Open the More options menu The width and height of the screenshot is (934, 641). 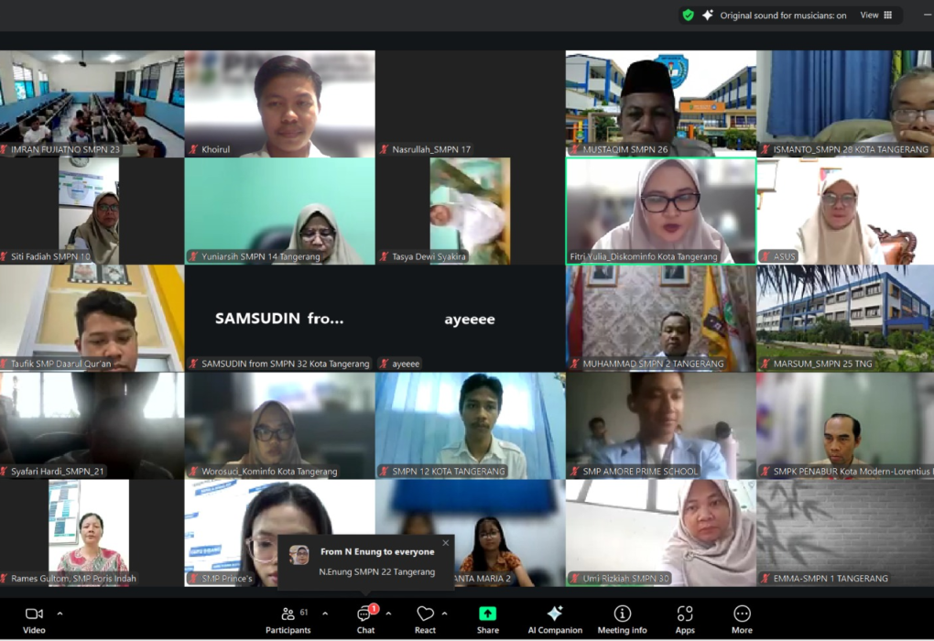click(742, 618)
